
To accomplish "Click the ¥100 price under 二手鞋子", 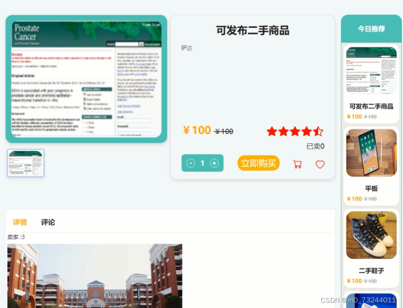I will coord(354,281).
